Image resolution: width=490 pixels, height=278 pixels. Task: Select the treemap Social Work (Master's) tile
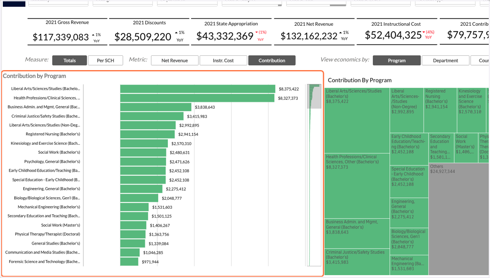[466, 148]
